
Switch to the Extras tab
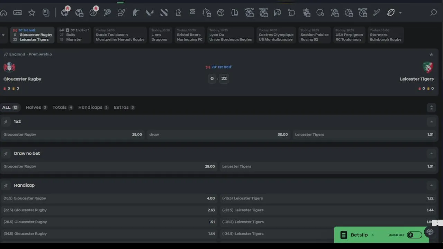(x=125, y=108)
